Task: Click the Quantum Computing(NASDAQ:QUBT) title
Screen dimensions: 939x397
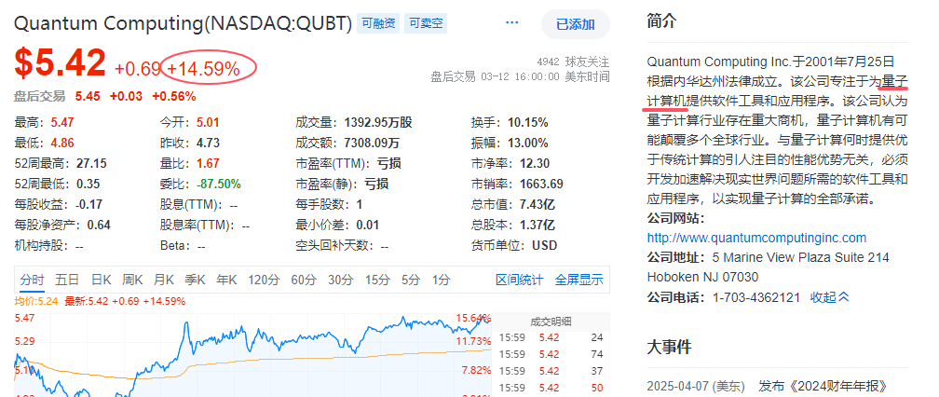Action: (x=183, y=23)
